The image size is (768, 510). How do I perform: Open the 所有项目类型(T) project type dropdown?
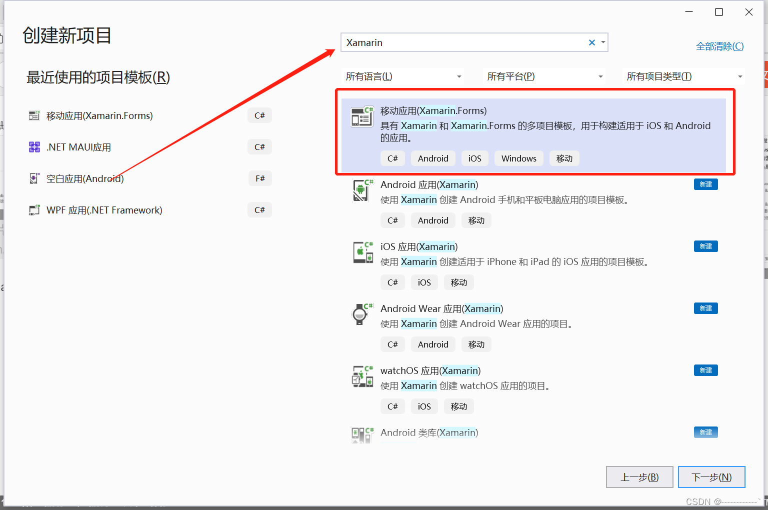pyautogui.click(x=684, y=76)
